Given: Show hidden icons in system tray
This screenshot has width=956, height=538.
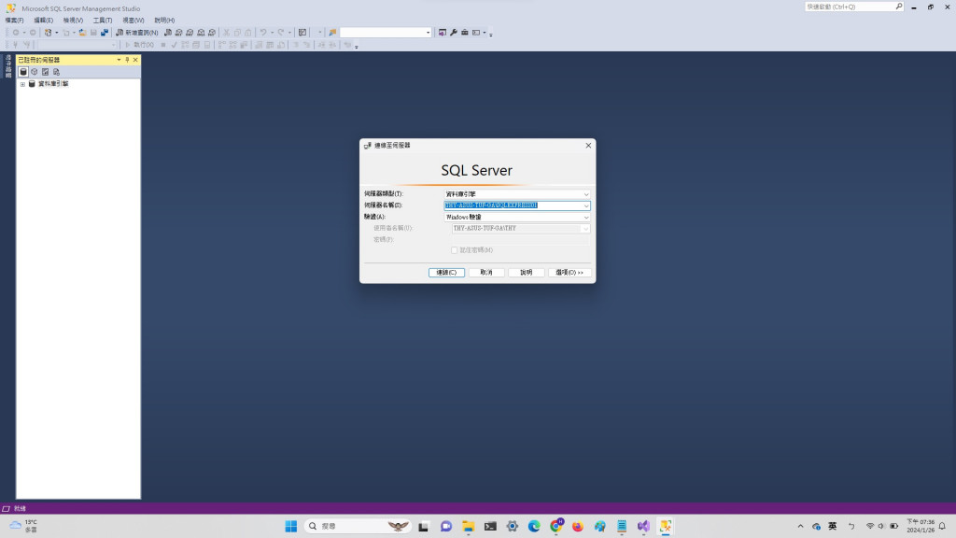Looking at the screenshot, I should [x=800, y=526].
